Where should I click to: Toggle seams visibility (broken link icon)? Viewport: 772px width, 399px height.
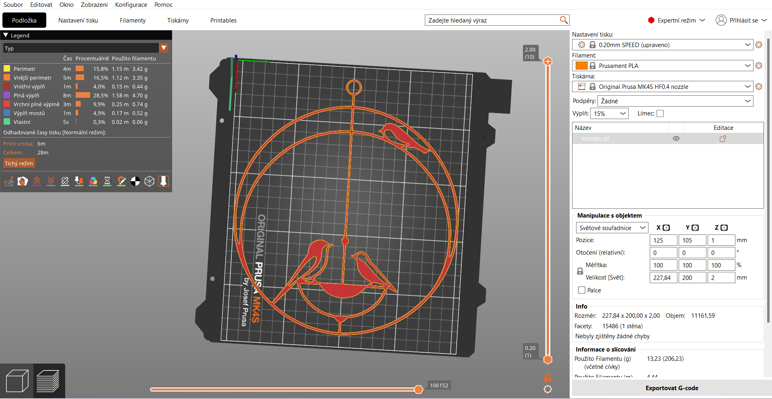[x=65, y=181]
